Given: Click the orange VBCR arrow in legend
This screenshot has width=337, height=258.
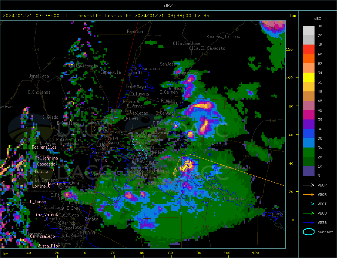Looking at the screenshot, I should coord(309,195).
